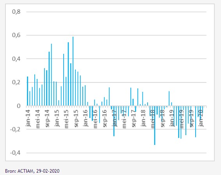The height and width of the screenshot is (175, 221).
Task: Click the x-axis label mei-15
Action: (67, 119)
